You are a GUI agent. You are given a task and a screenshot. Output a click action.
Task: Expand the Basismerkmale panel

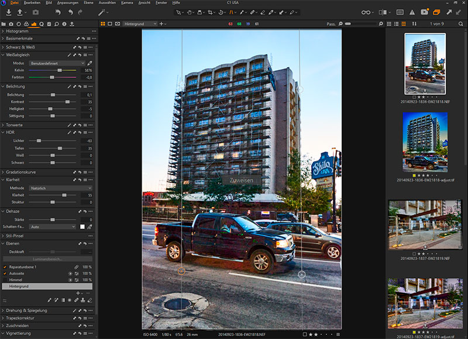pyautogui.click(x=3, y=39)
